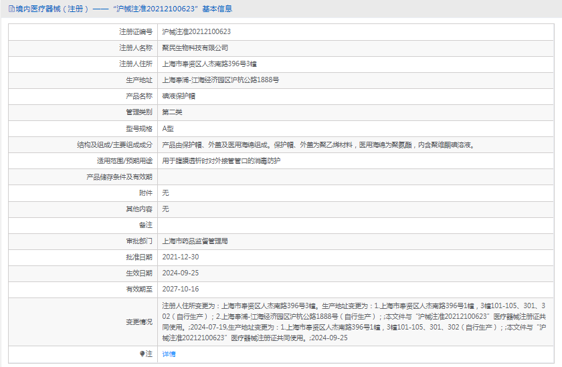
Task: Select product name 碘液保护帽
Action: point(179,96)
